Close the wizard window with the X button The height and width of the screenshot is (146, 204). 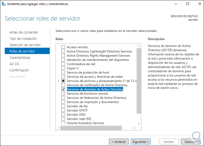point(200,4)
